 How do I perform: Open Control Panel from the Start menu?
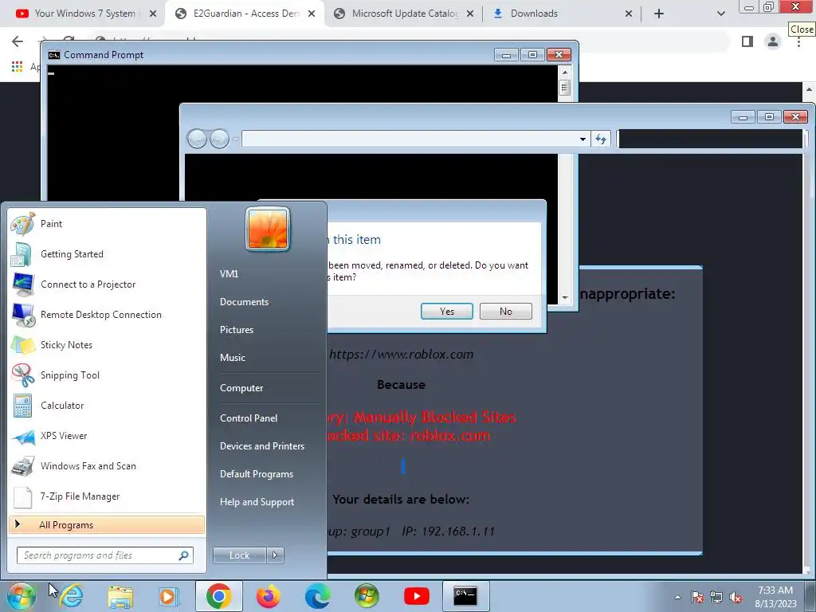[249, 418]
